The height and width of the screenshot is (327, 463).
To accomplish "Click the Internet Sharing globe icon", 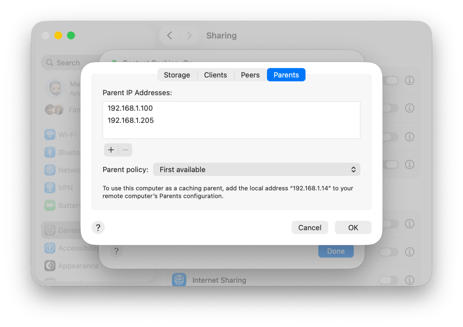I will click(x=179, y=280).
